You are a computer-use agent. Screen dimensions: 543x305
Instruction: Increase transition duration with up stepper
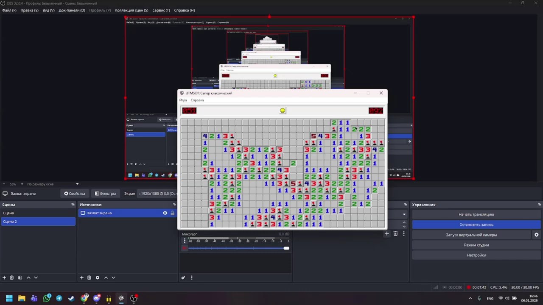(x=404, y=222)
